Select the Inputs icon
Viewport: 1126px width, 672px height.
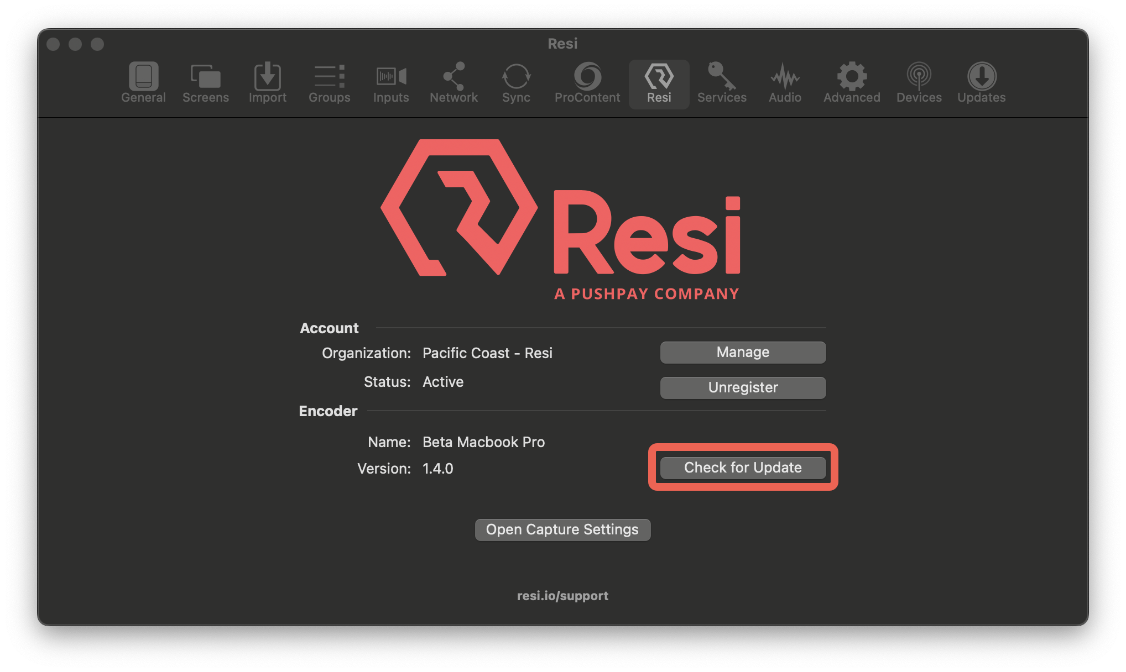tap(391, 83)
